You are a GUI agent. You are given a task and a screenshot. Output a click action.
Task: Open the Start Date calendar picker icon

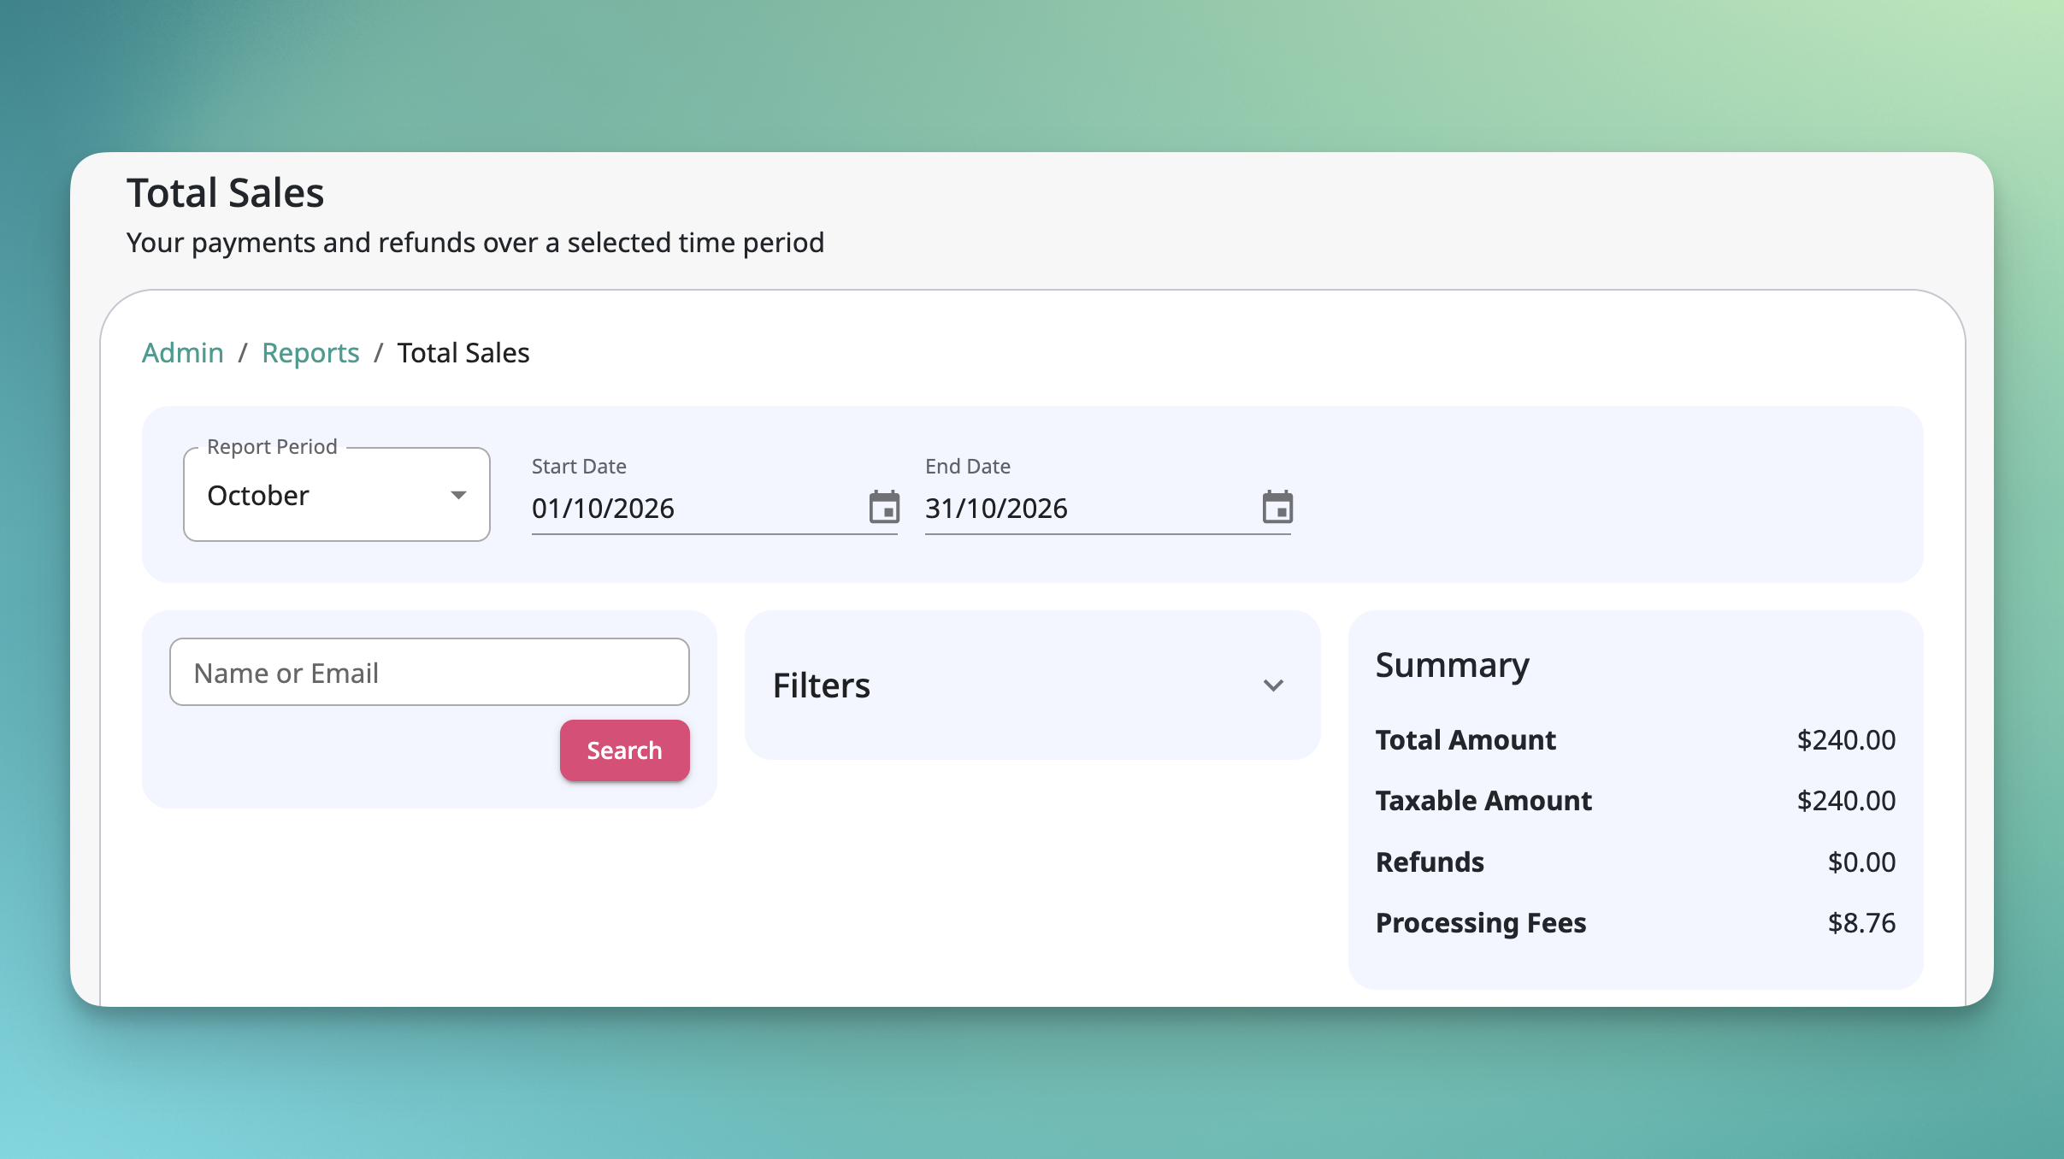coord(884,507)
